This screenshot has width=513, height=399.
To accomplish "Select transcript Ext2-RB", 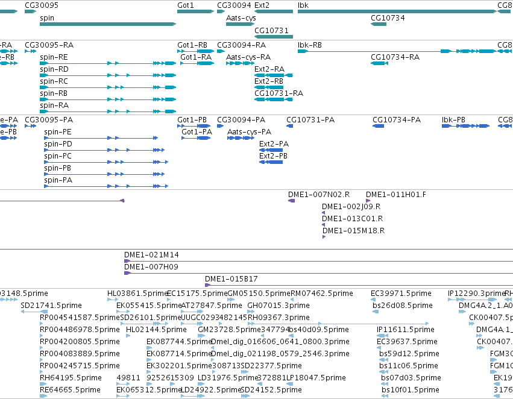I will 269,81.
